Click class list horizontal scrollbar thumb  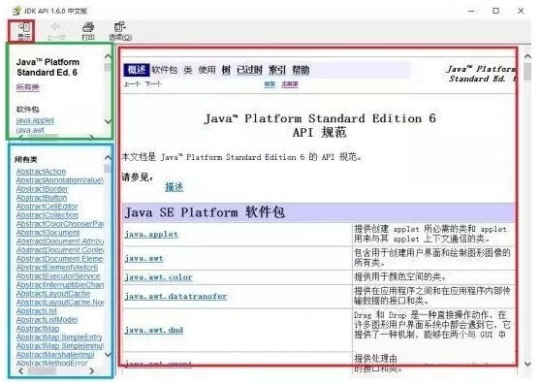42,370
